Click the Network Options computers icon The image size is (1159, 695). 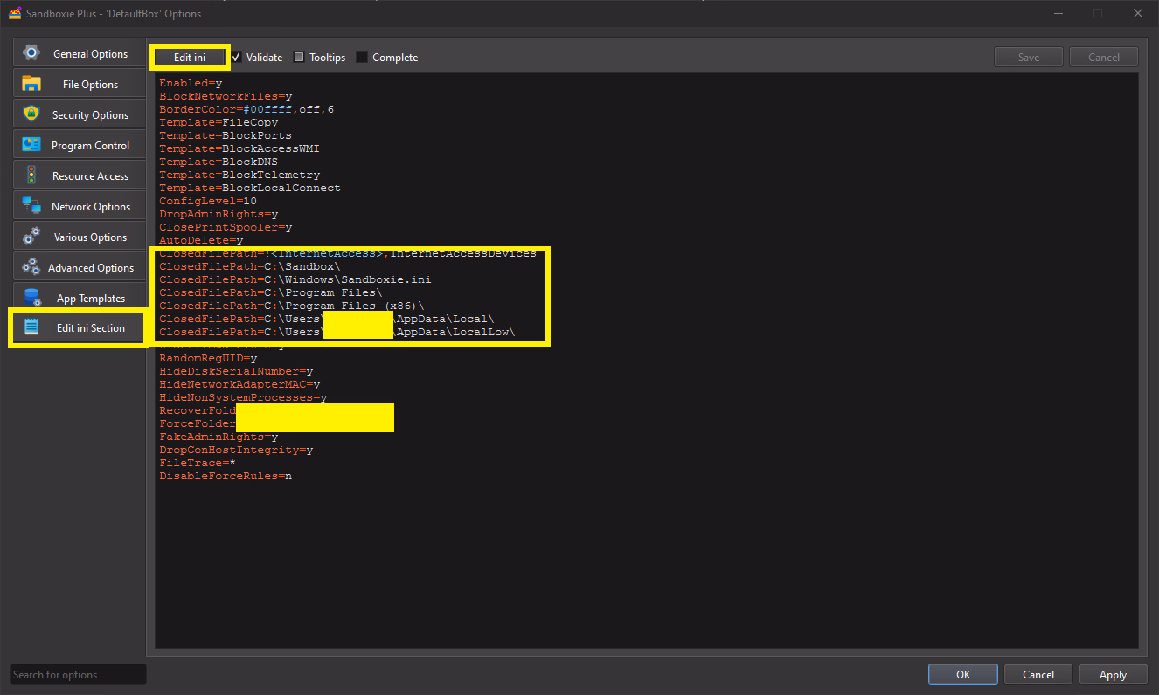pyautogui.click(x=31, y=206)
